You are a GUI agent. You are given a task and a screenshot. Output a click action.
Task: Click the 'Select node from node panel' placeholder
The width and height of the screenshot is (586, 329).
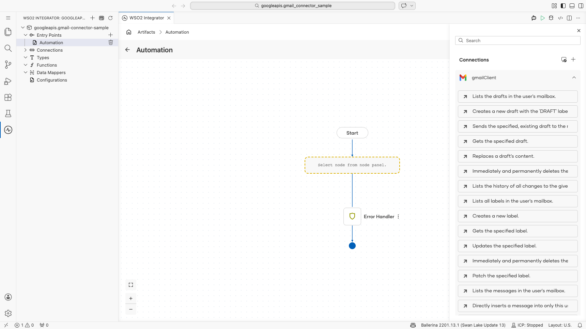tap(352, 165)
